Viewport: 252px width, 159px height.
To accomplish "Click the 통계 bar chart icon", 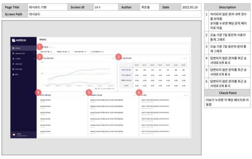I will (x=14, y=74).
